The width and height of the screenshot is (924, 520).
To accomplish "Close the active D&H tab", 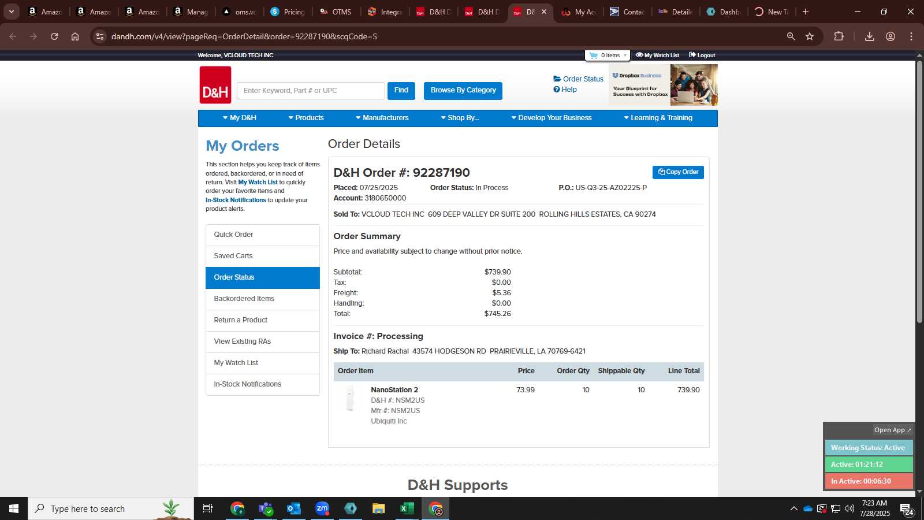I will [544, 12].
